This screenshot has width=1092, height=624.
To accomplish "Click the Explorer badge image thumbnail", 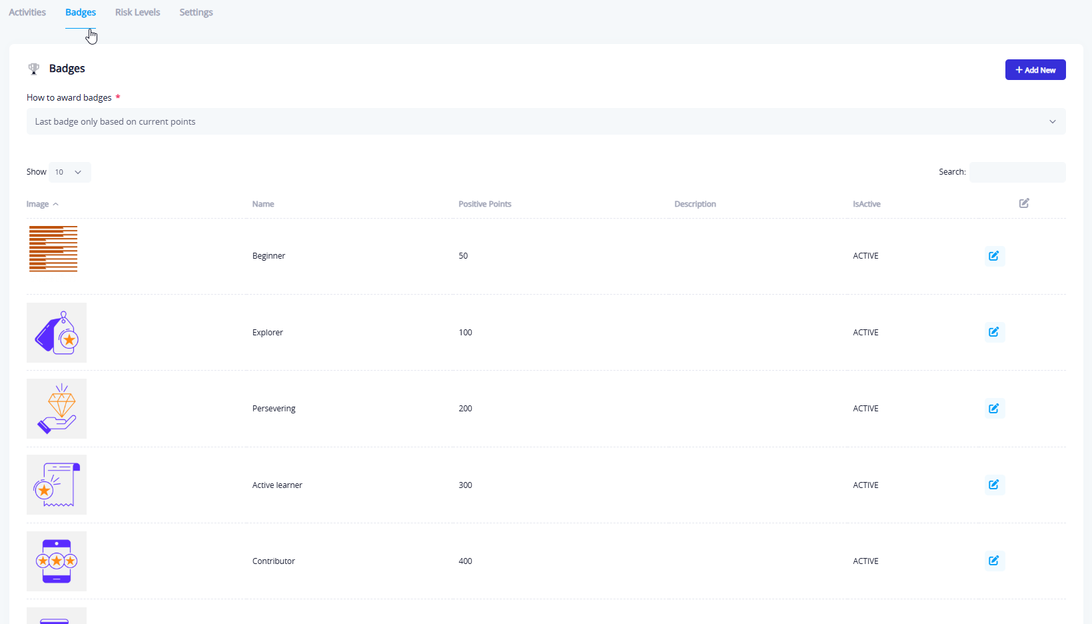I will click(x=57, y=333).
